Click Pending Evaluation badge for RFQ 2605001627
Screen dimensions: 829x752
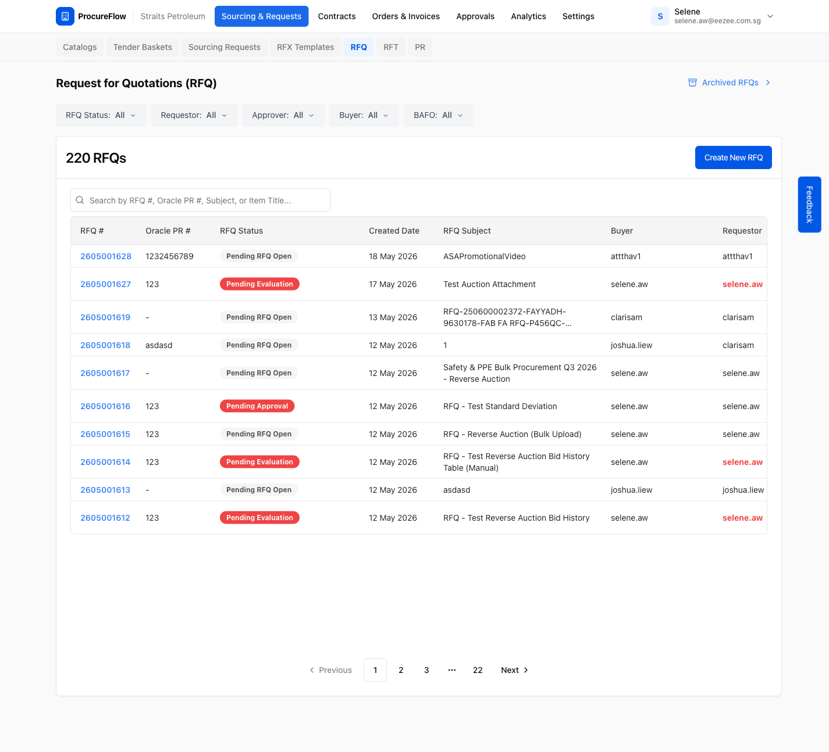[259, 284]
